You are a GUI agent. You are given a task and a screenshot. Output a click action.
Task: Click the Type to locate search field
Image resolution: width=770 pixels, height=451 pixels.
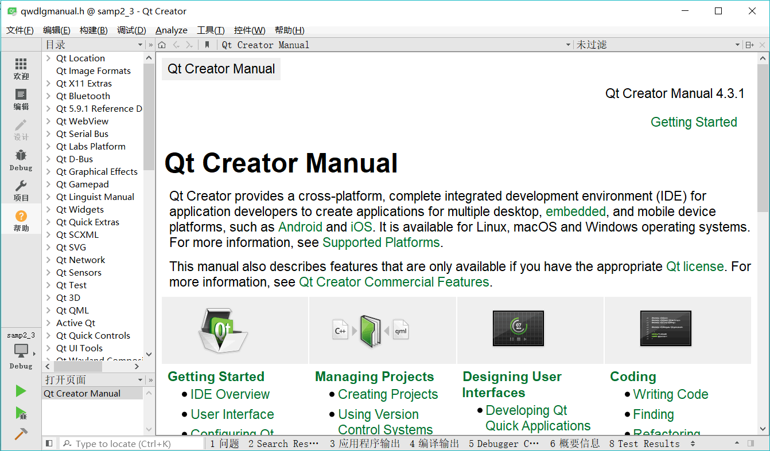point(132,444)
